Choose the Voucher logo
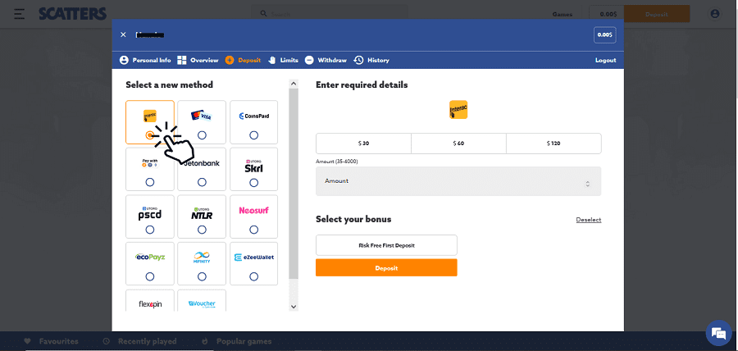 pyautogui.click(x=202, y=304)
